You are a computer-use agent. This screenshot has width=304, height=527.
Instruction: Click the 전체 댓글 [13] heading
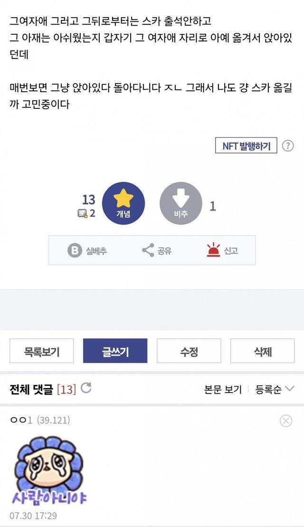(x=43, y=390)
